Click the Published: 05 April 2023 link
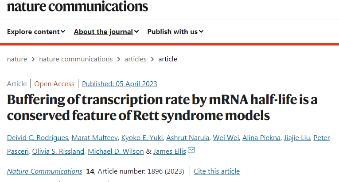This screenshot has width=339, height=182. point(120,83)
